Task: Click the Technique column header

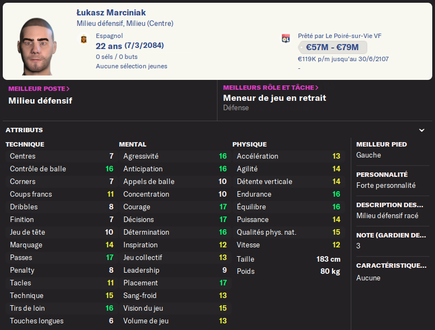Action: tap(25, 144)
